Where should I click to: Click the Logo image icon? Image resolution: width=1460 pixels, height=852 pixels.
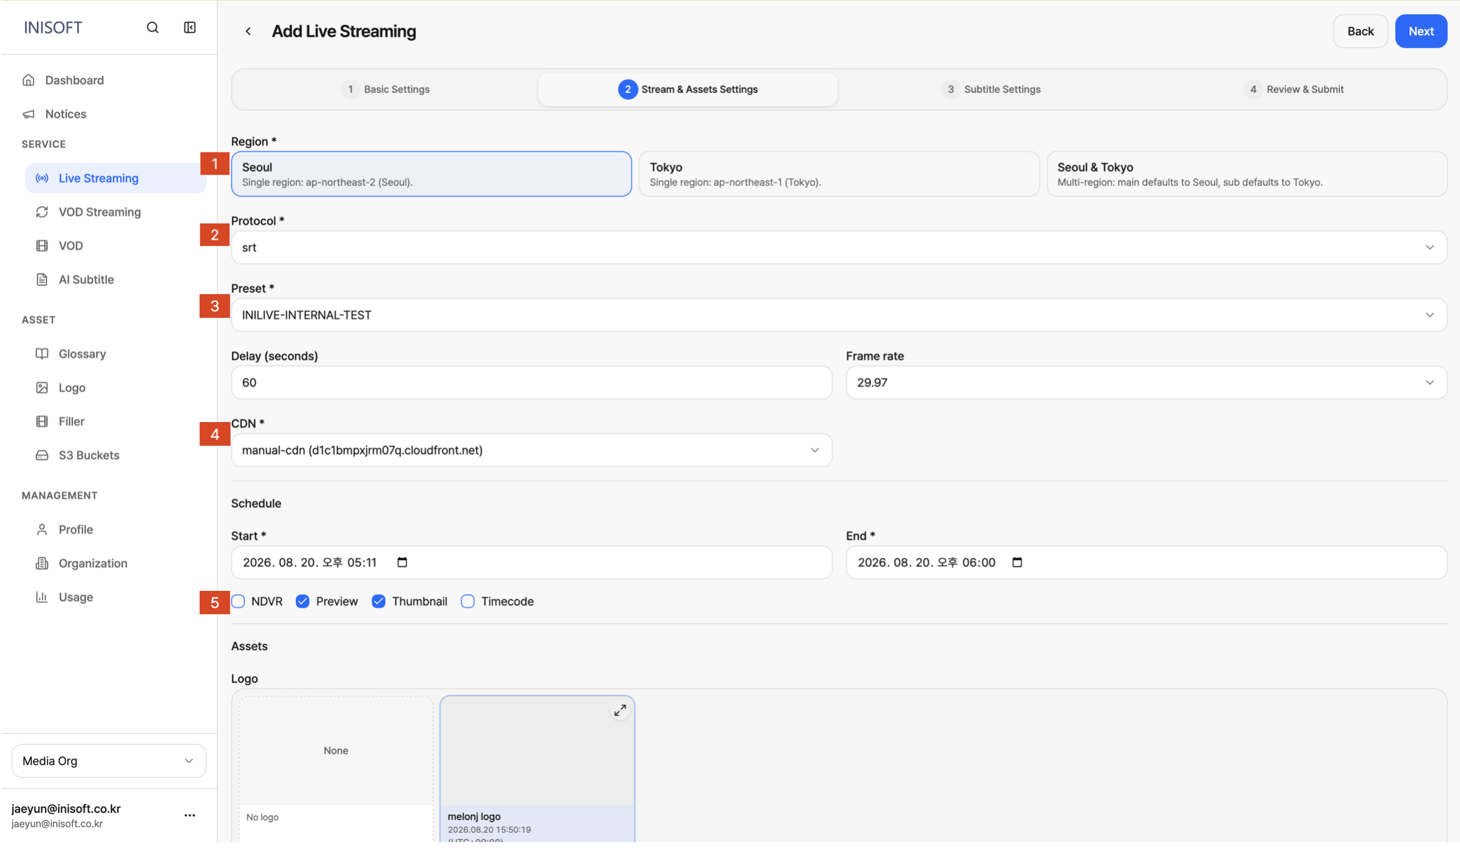tap(42, 388)
